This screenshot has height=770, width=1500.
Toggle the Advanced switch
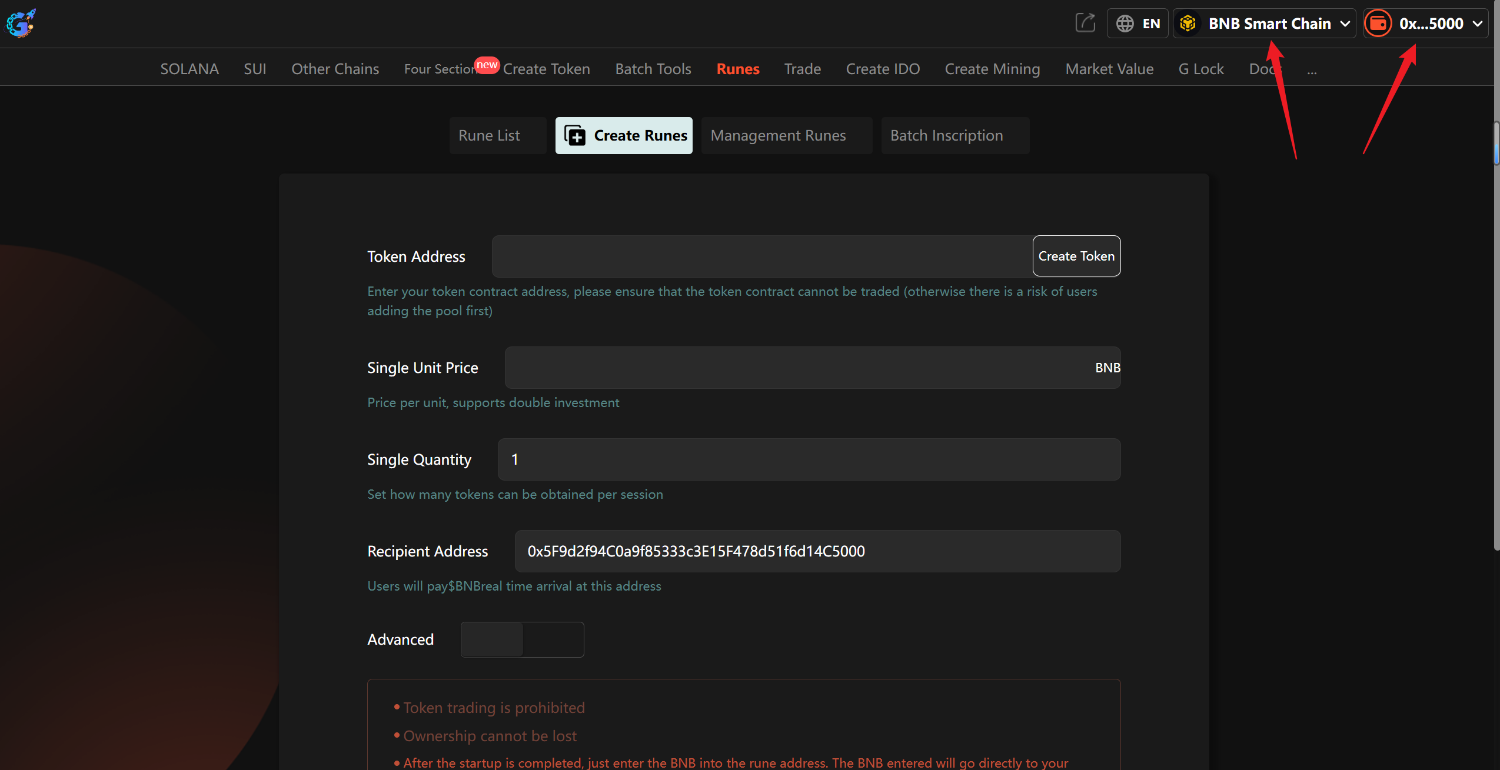[x=522, y=639]
